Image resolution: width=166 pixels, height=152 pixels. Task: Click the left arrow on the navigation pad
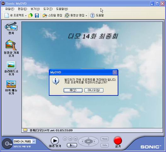point(83,142)
